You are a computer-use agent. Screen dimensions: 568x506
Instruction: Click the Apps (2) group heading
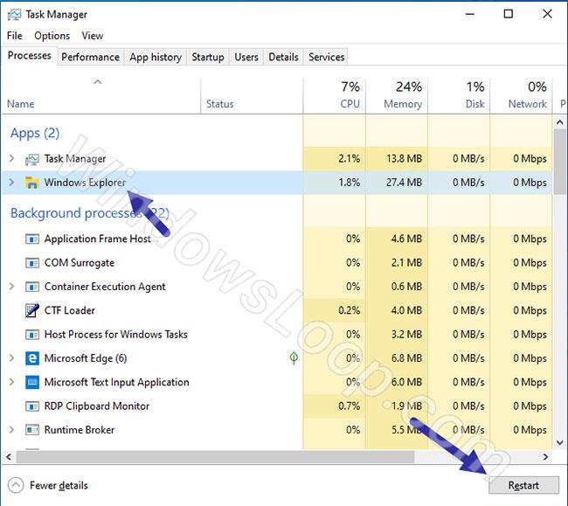35,134
